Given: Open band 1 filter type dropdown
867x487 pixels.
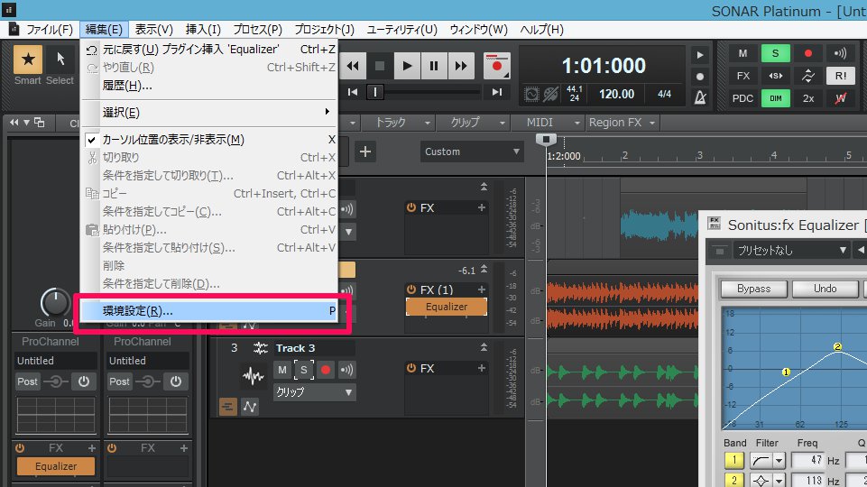Looking at the screenshot, I should coord(779,460).
